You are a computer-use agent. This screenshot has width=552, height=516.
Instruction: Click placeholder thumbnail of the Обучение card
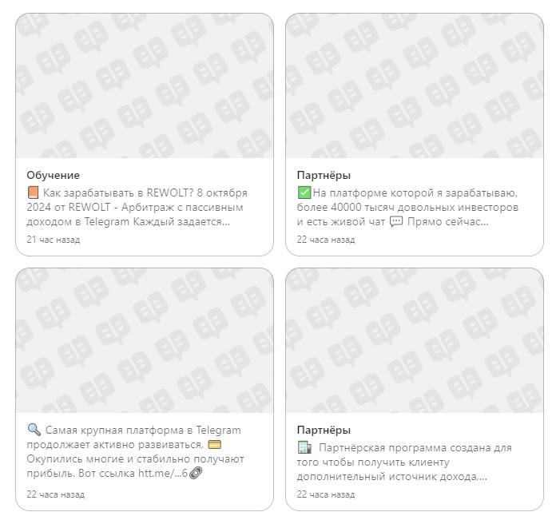tap(145, 85)
